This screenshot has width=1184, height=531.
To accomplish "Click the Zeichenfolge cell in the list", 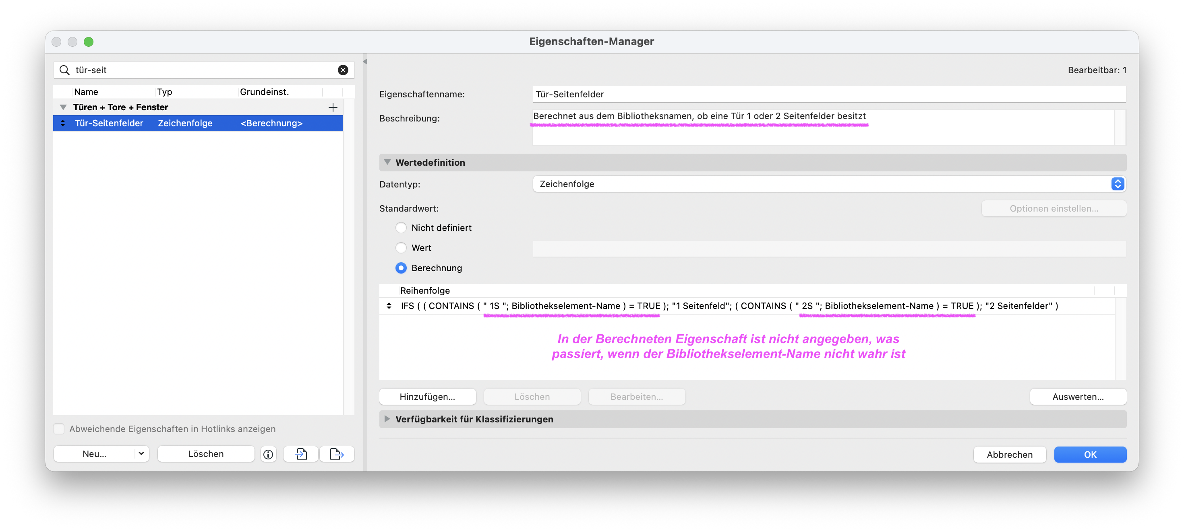I will [x=185, y=123].
